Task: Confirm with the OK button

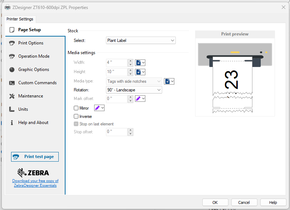Action: pos(215,202)
